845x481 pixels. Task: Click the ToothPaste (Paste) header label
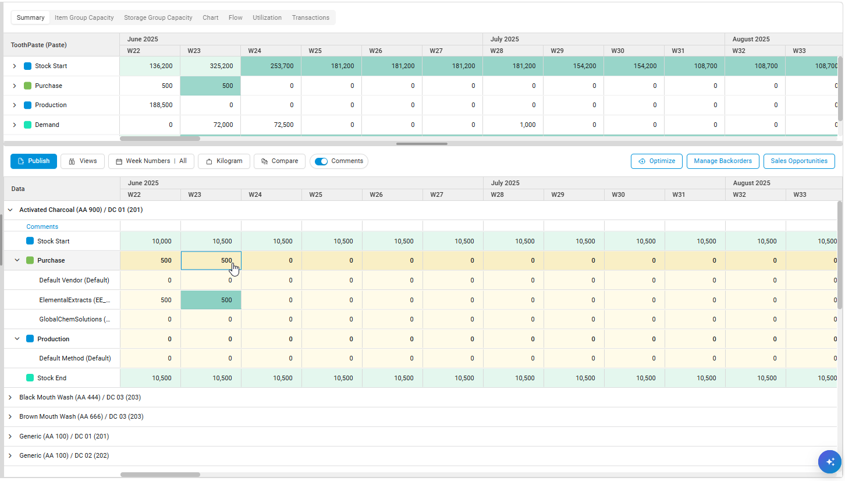click(38, 45)
